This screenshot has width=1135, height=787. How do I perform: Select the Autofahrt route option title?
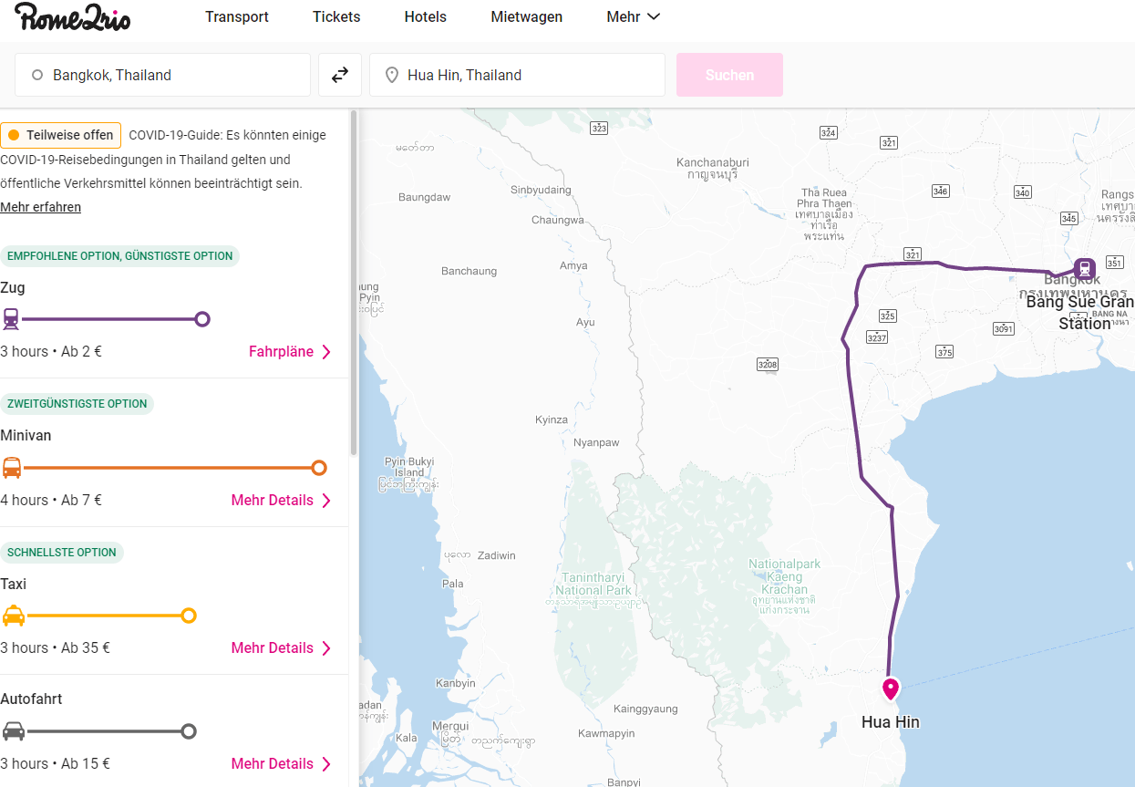[31, 699]
